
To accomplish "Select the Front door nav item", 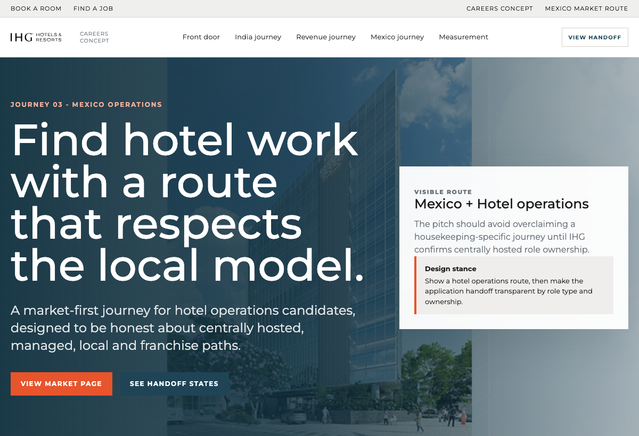I will pyautogui.click(x=201, y=37).
